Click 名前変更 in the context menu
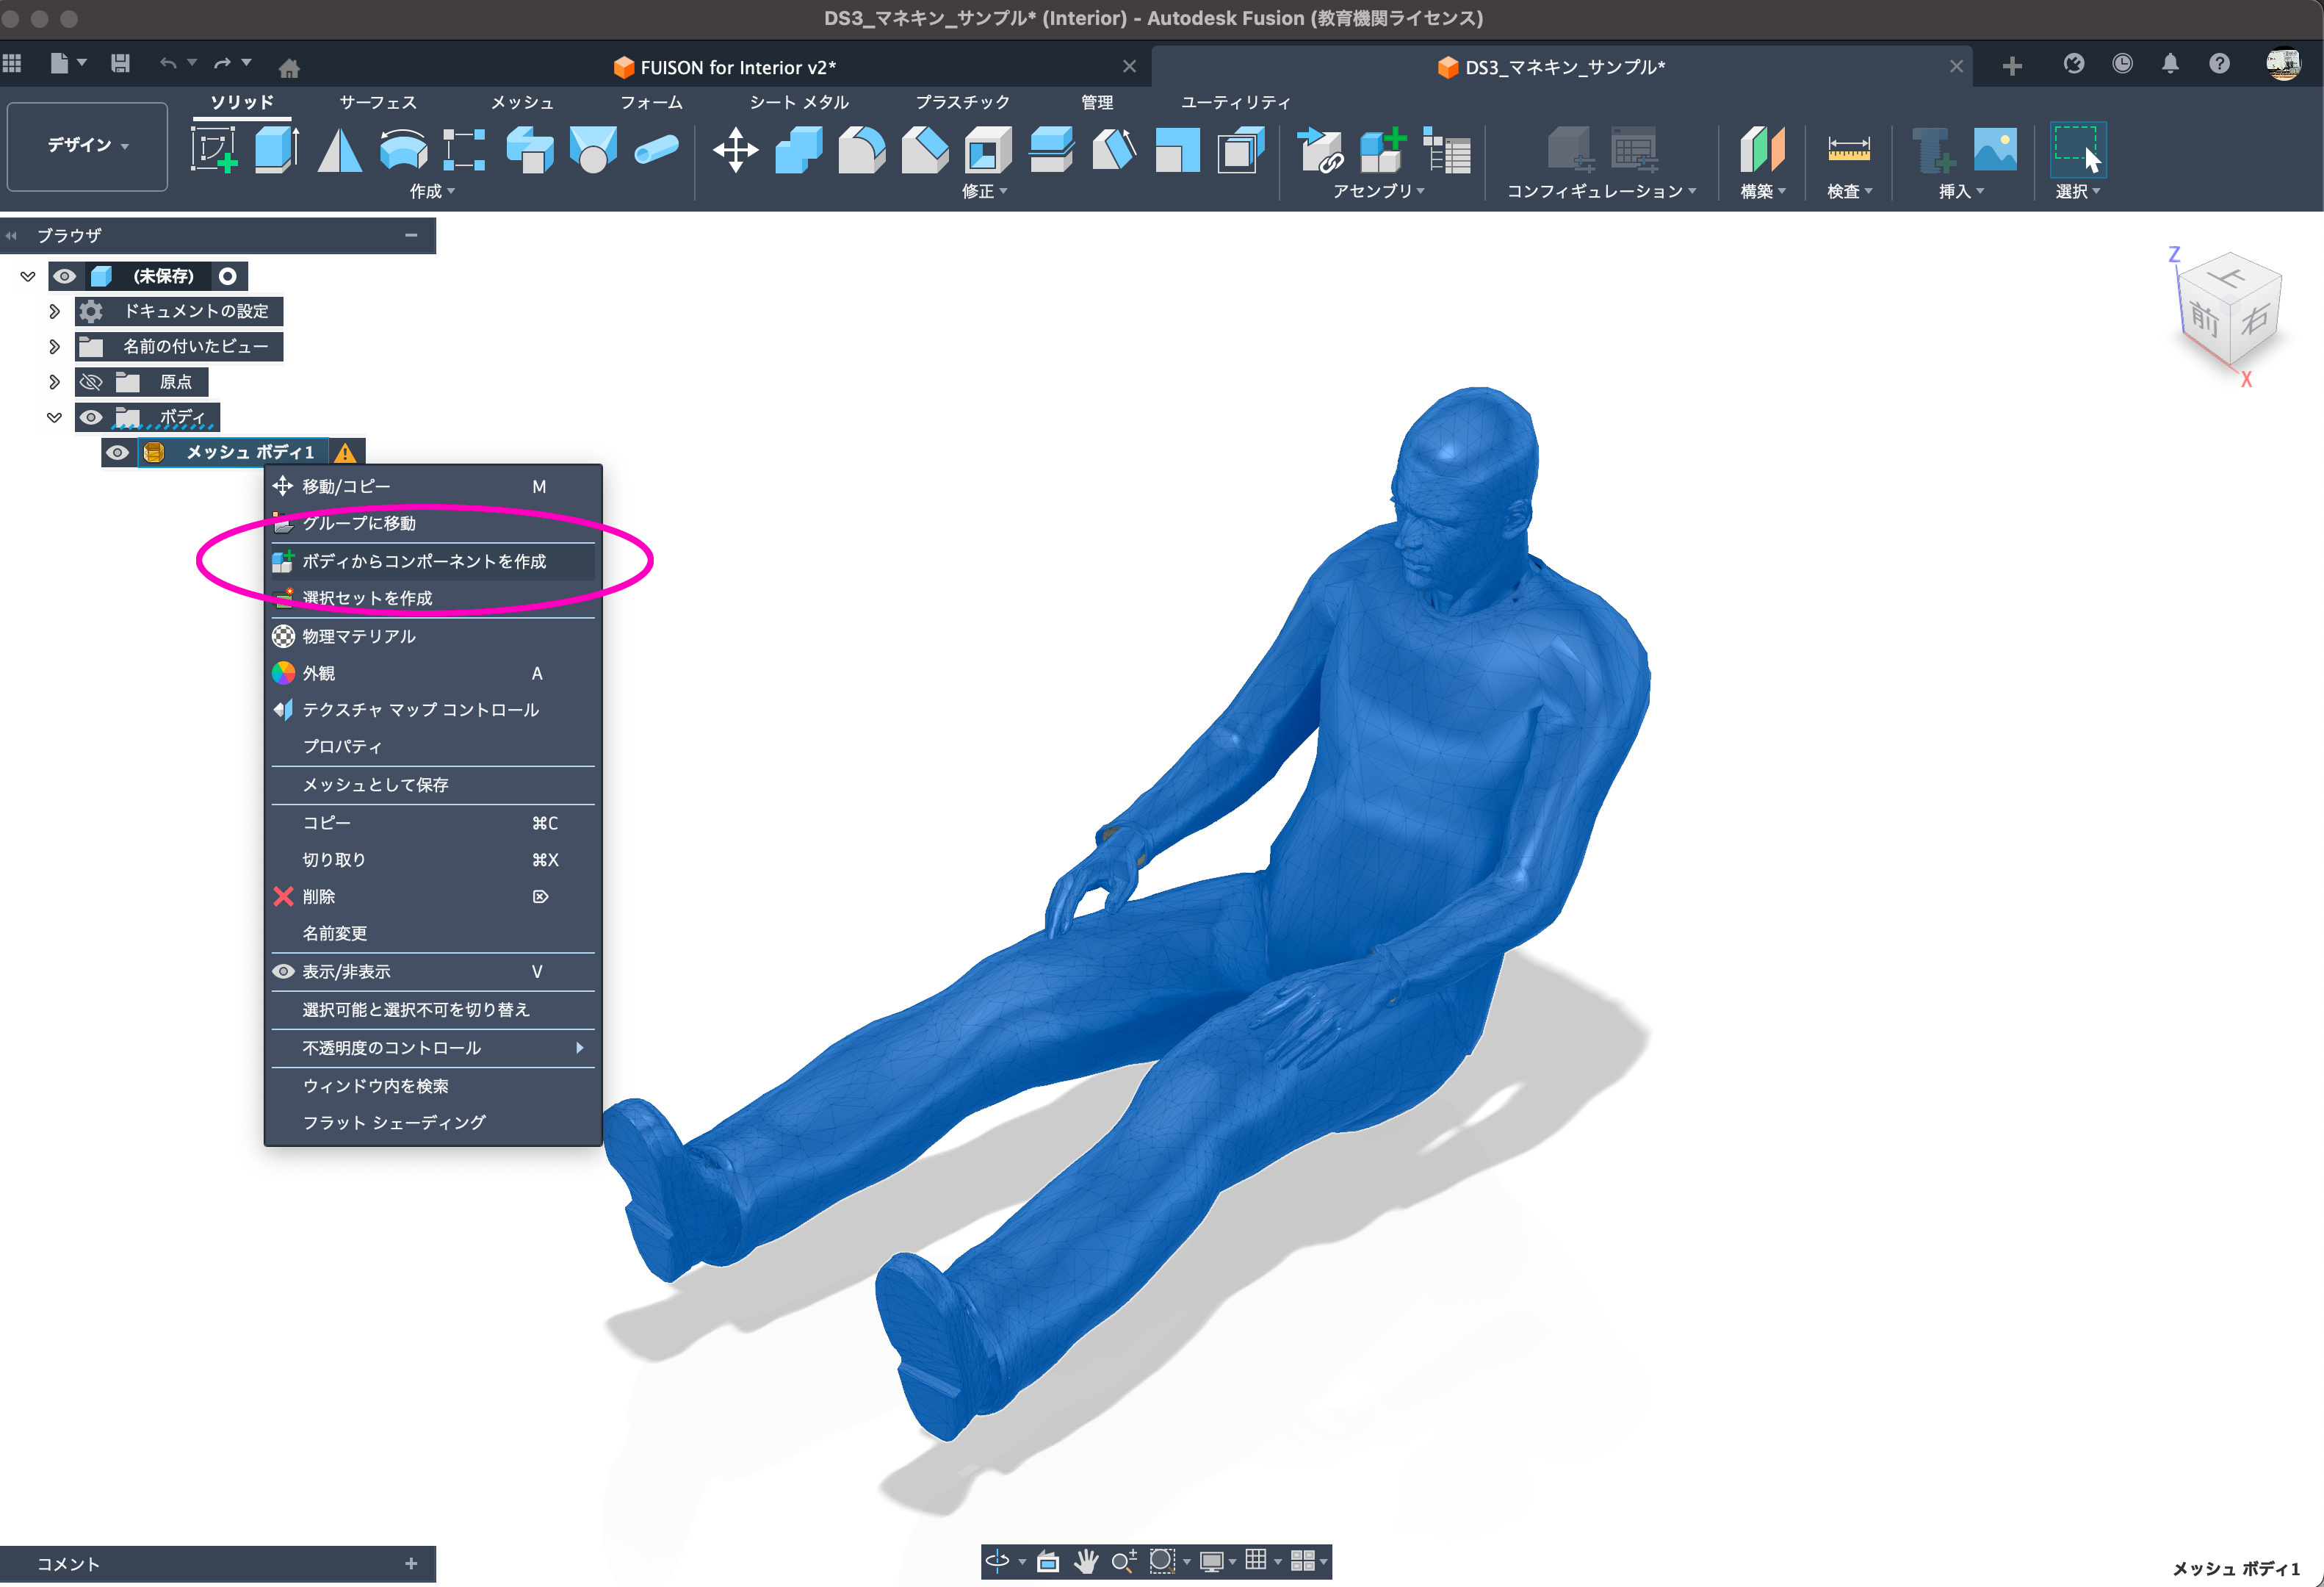2324x1587 pixels. 334,933
